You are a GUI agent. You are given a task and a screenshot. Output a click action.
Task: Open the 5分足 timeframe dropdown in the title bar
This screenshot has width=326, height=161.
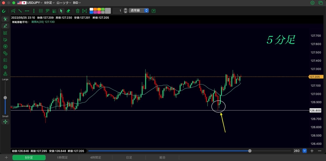pyautogui.click(x=49, y=3)
